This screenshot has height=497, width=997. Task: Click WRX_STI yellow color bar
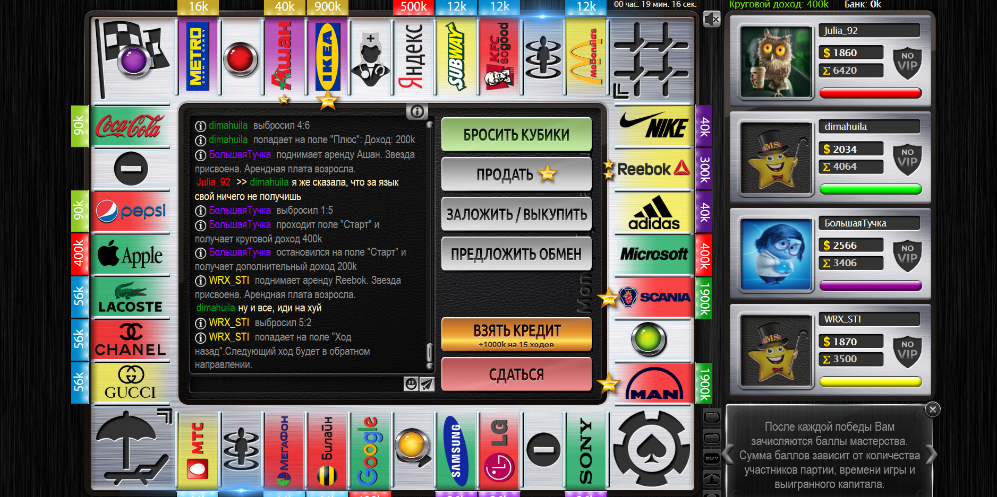870,382
